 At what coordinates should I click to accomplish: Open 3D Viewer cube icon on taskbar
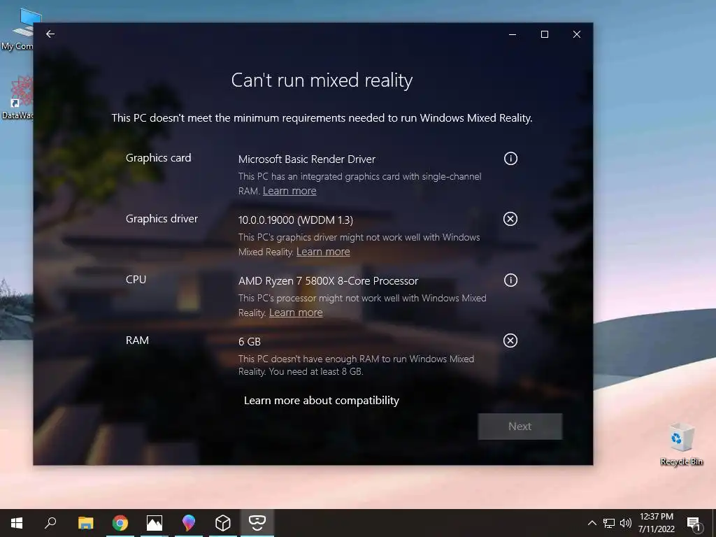tap(223, 523)
